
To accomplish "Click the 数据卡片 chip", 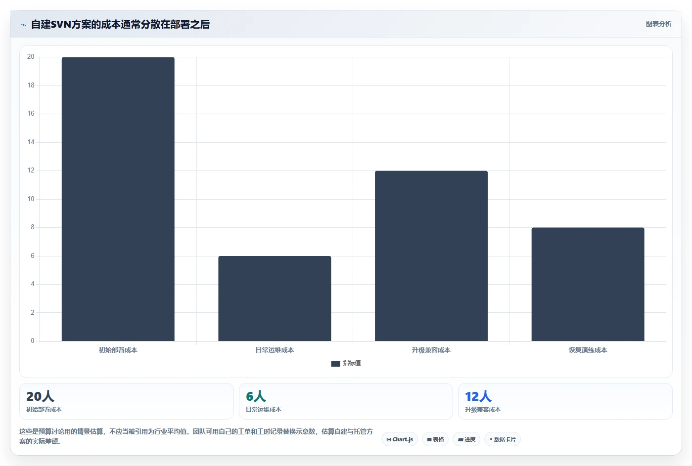I will tap(502, 439).
